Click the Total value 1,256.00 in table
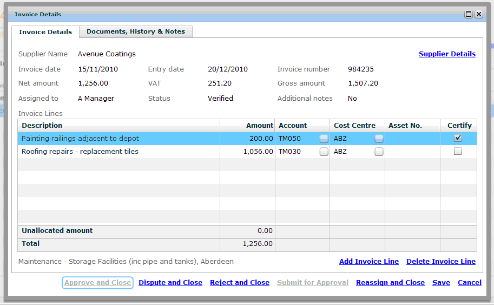The height and width of the screenshot is (305, 494). tap(258, 243)
